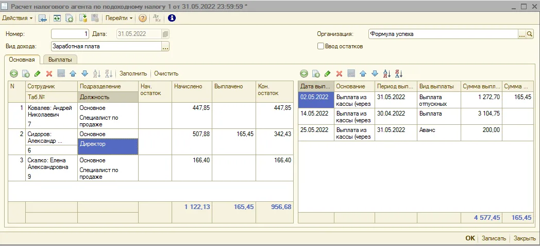Open the Перейти dropdown menu

point(119,18)
